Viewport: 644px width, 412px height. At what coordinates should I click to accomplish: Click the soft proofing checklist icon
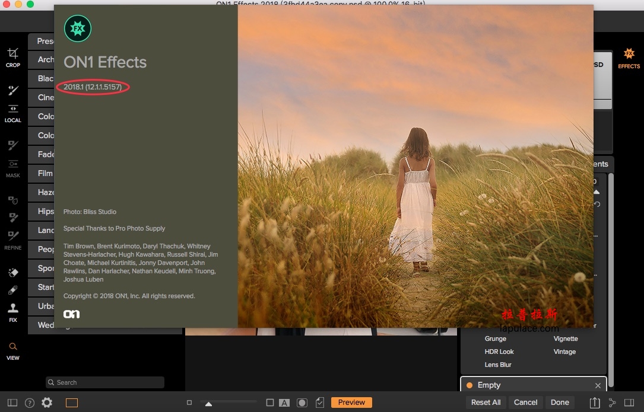319,403
